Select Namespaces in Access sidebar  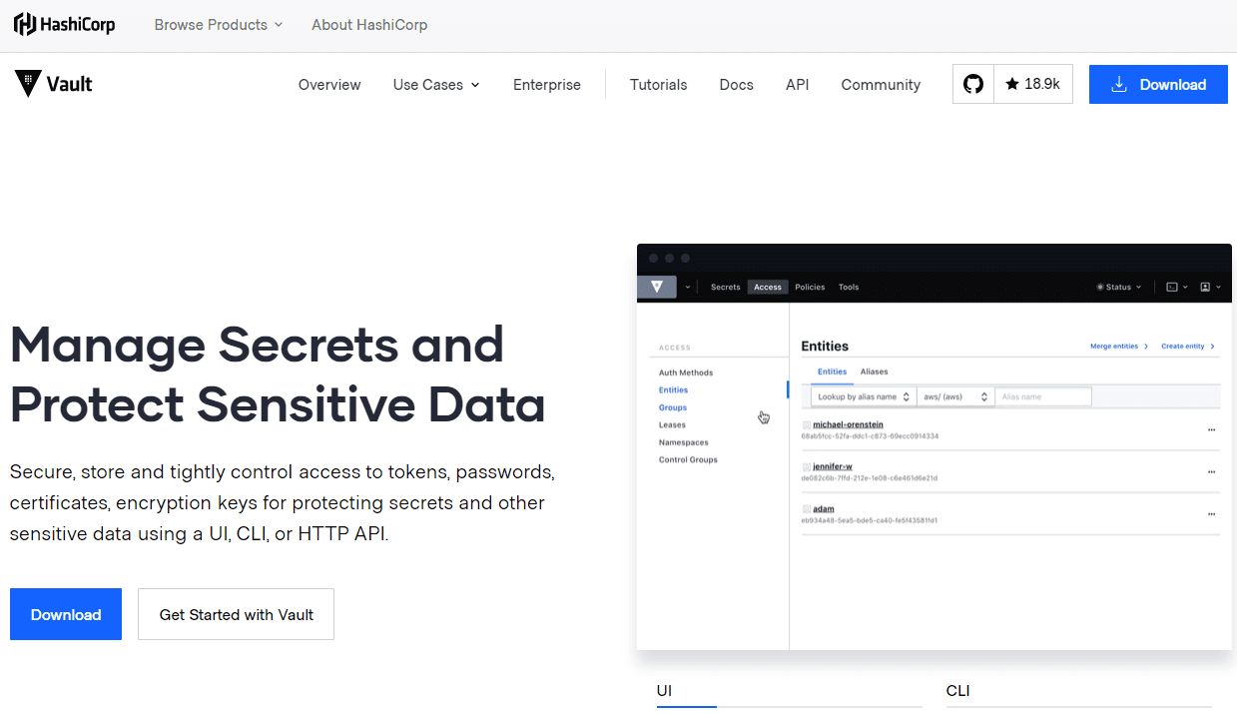coord(683,442)
